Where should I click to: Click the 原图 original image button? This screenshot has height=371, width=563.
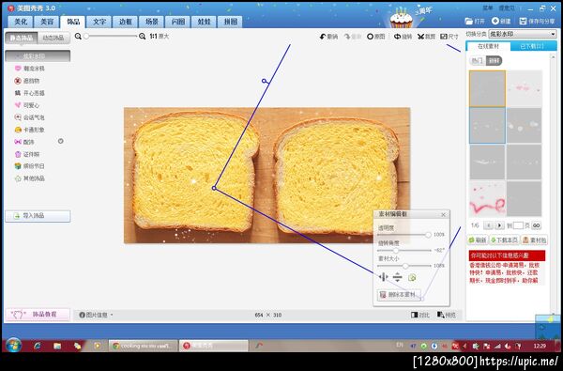(x=376, y=37)
